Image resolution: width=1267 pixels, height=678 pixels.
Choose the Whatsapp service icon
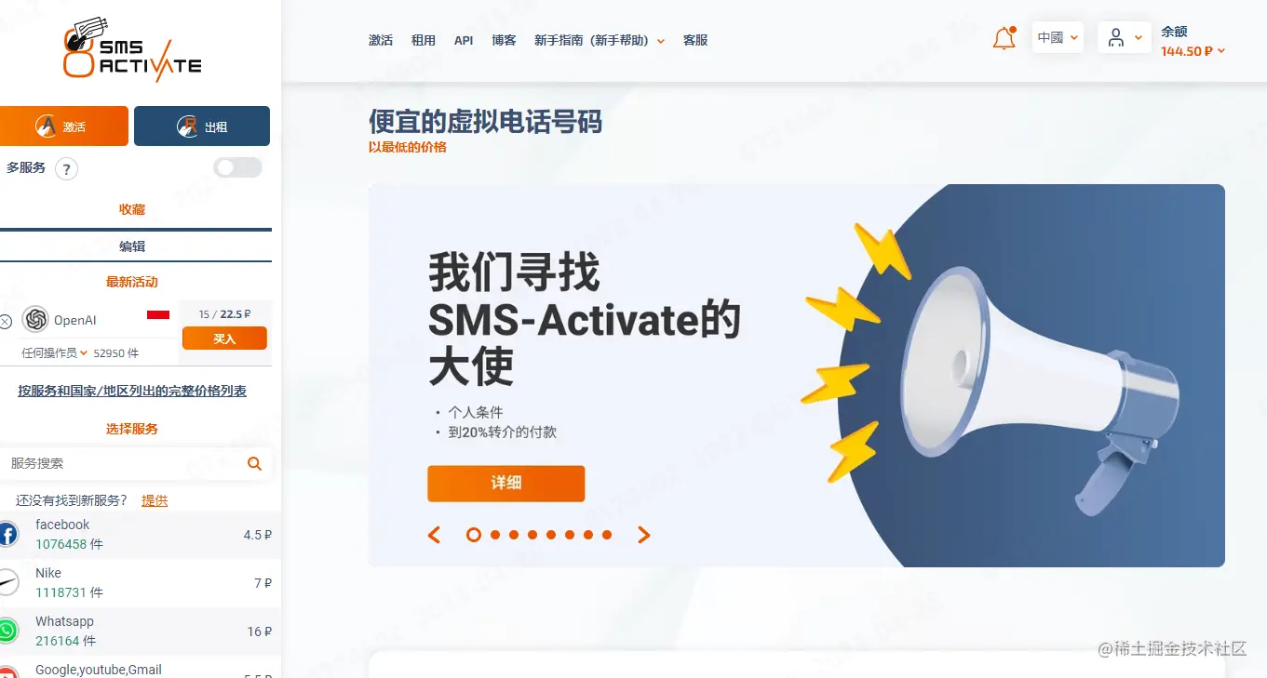7,631
